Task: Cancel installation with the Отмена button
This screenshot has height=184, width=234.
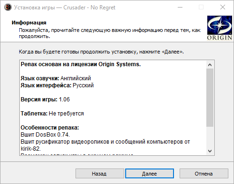Action: click(x=204, y=174)
